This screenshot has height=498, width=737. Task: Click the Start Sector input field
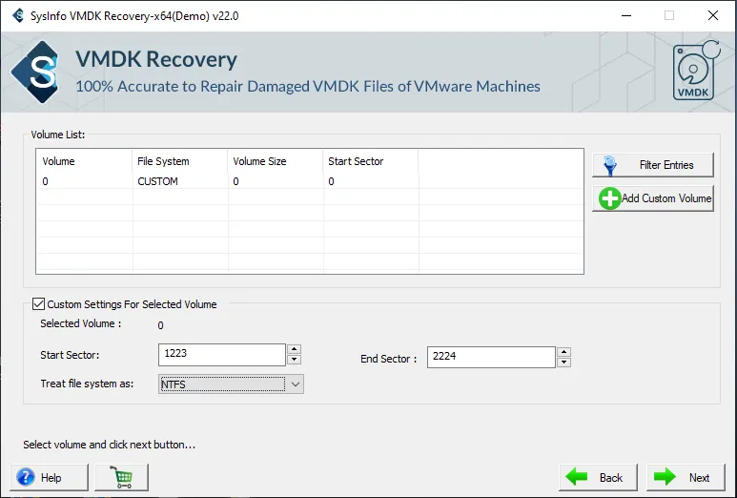222,355
